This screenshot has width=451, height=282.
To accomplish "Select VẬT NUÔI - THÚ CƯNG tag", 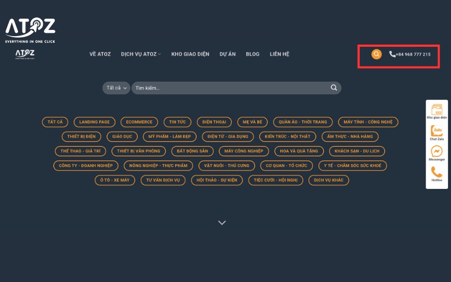I will click(227, 165).
